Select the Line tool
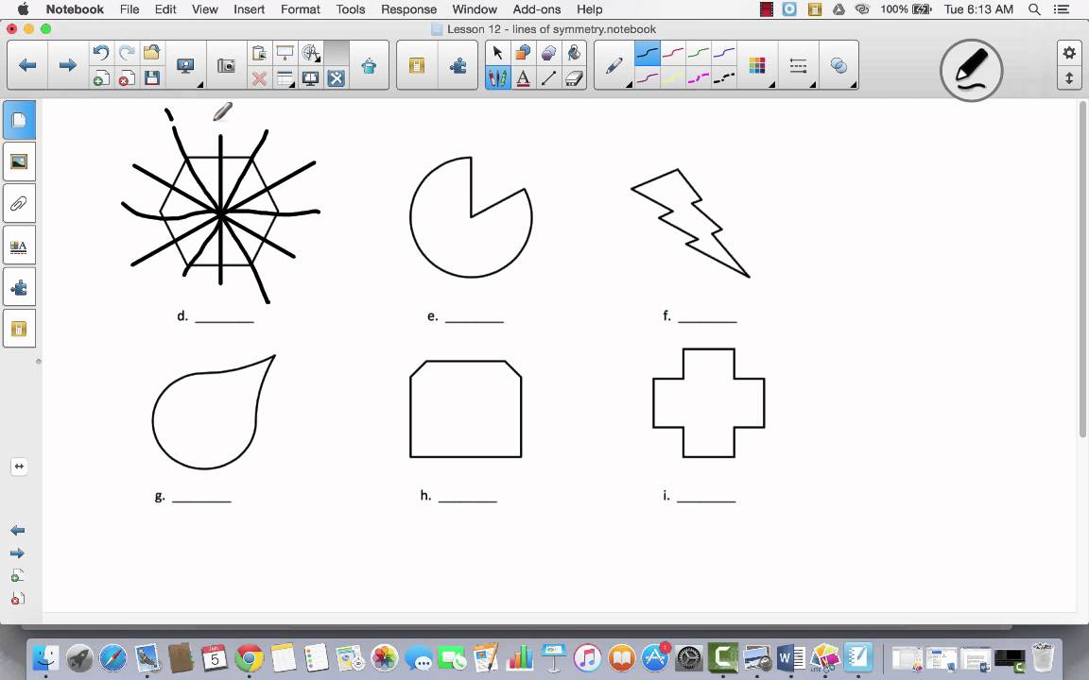Screen dimensions: 1089x680 point(548,77)
